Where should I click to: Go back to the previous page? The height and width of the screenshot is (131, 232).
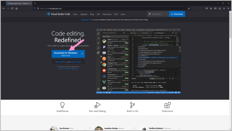[x=4, y=8]
